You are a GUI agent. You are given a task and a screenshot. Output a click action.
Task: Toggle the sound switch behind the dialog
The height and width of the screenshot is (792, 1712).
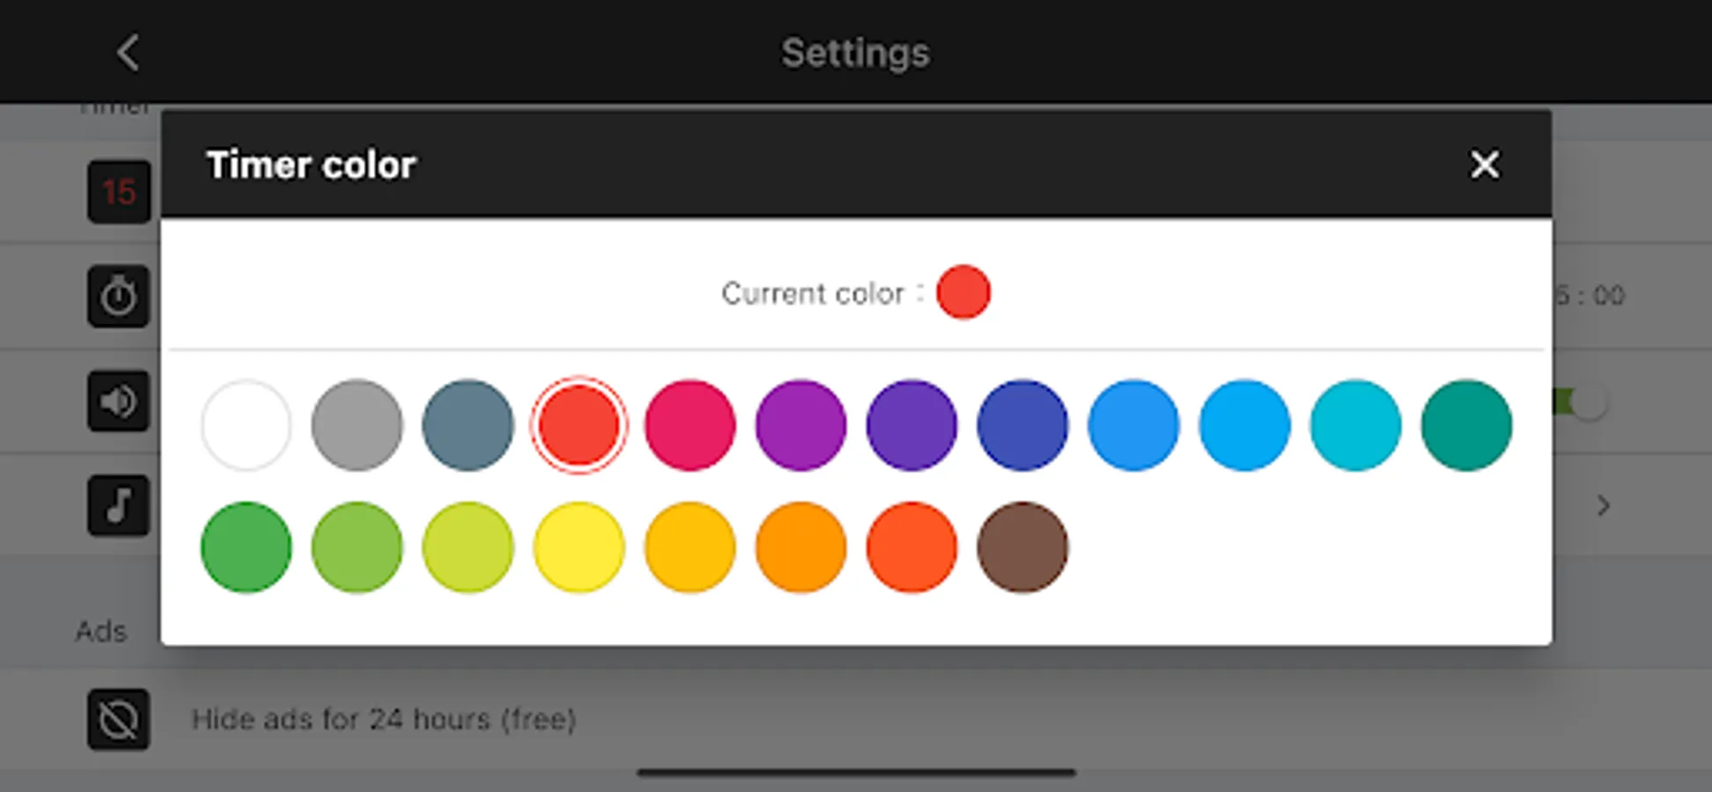[x=1586, y=403]
